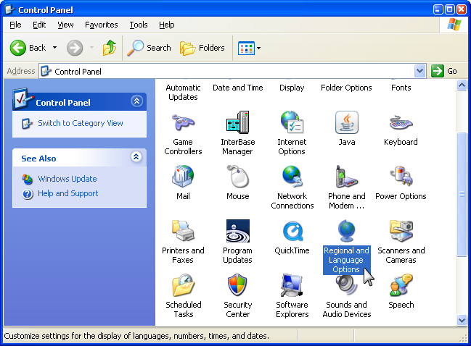The image size is (471, 346).
Task: Open the Edit menu
Action: point(39,25)
